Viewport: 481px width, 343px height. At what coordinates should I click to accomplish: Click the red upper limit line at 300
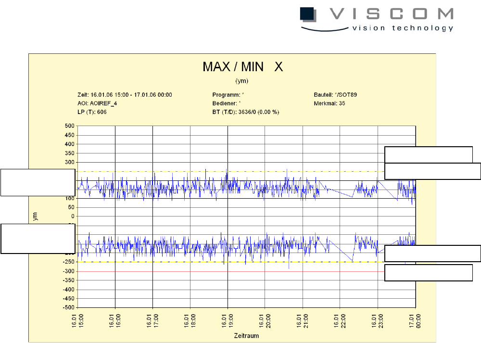pyautogui.click(x=231, y=162)
